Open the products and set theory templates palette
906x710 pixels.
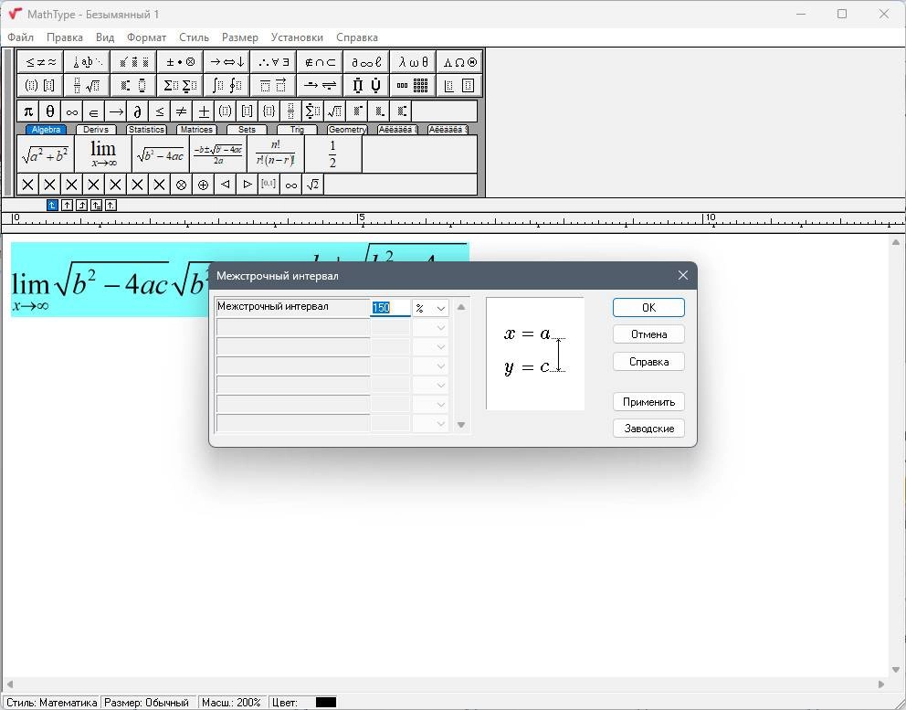[x=366, y=86]
